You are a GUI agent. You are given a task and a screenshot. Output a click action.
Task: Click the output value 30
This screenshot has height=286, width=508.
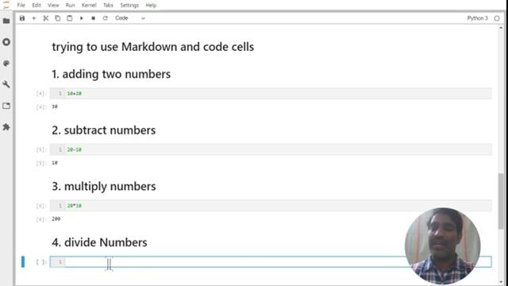tap(55, 106)
